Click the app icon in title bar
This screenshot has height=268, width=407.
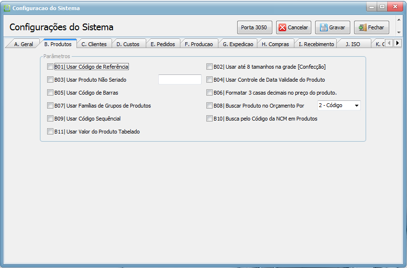click(7, 8)
